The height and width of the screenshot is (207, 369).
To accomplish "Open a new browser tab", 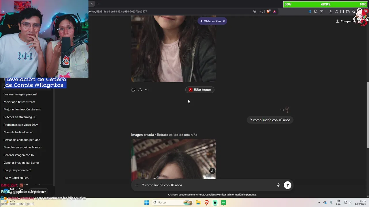I will point(99,4).
